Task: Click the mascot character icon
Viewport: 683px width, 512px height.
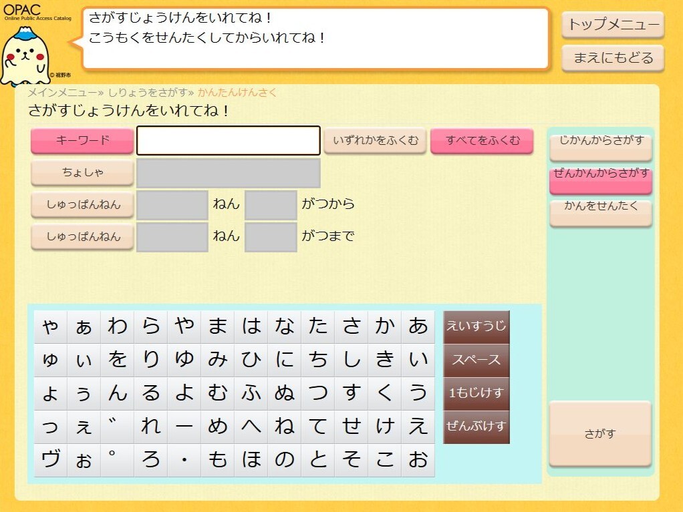Action: coord(25,55)
